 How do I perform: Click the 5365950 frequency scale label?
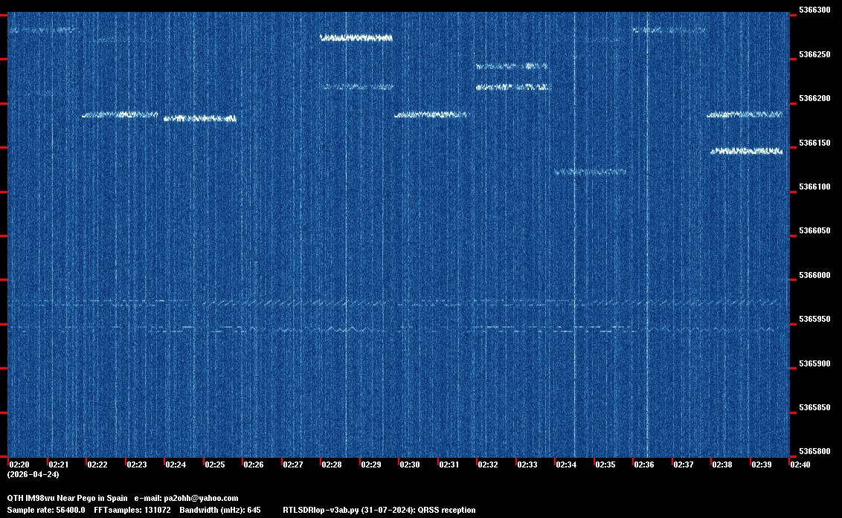[x=813, y=320]
